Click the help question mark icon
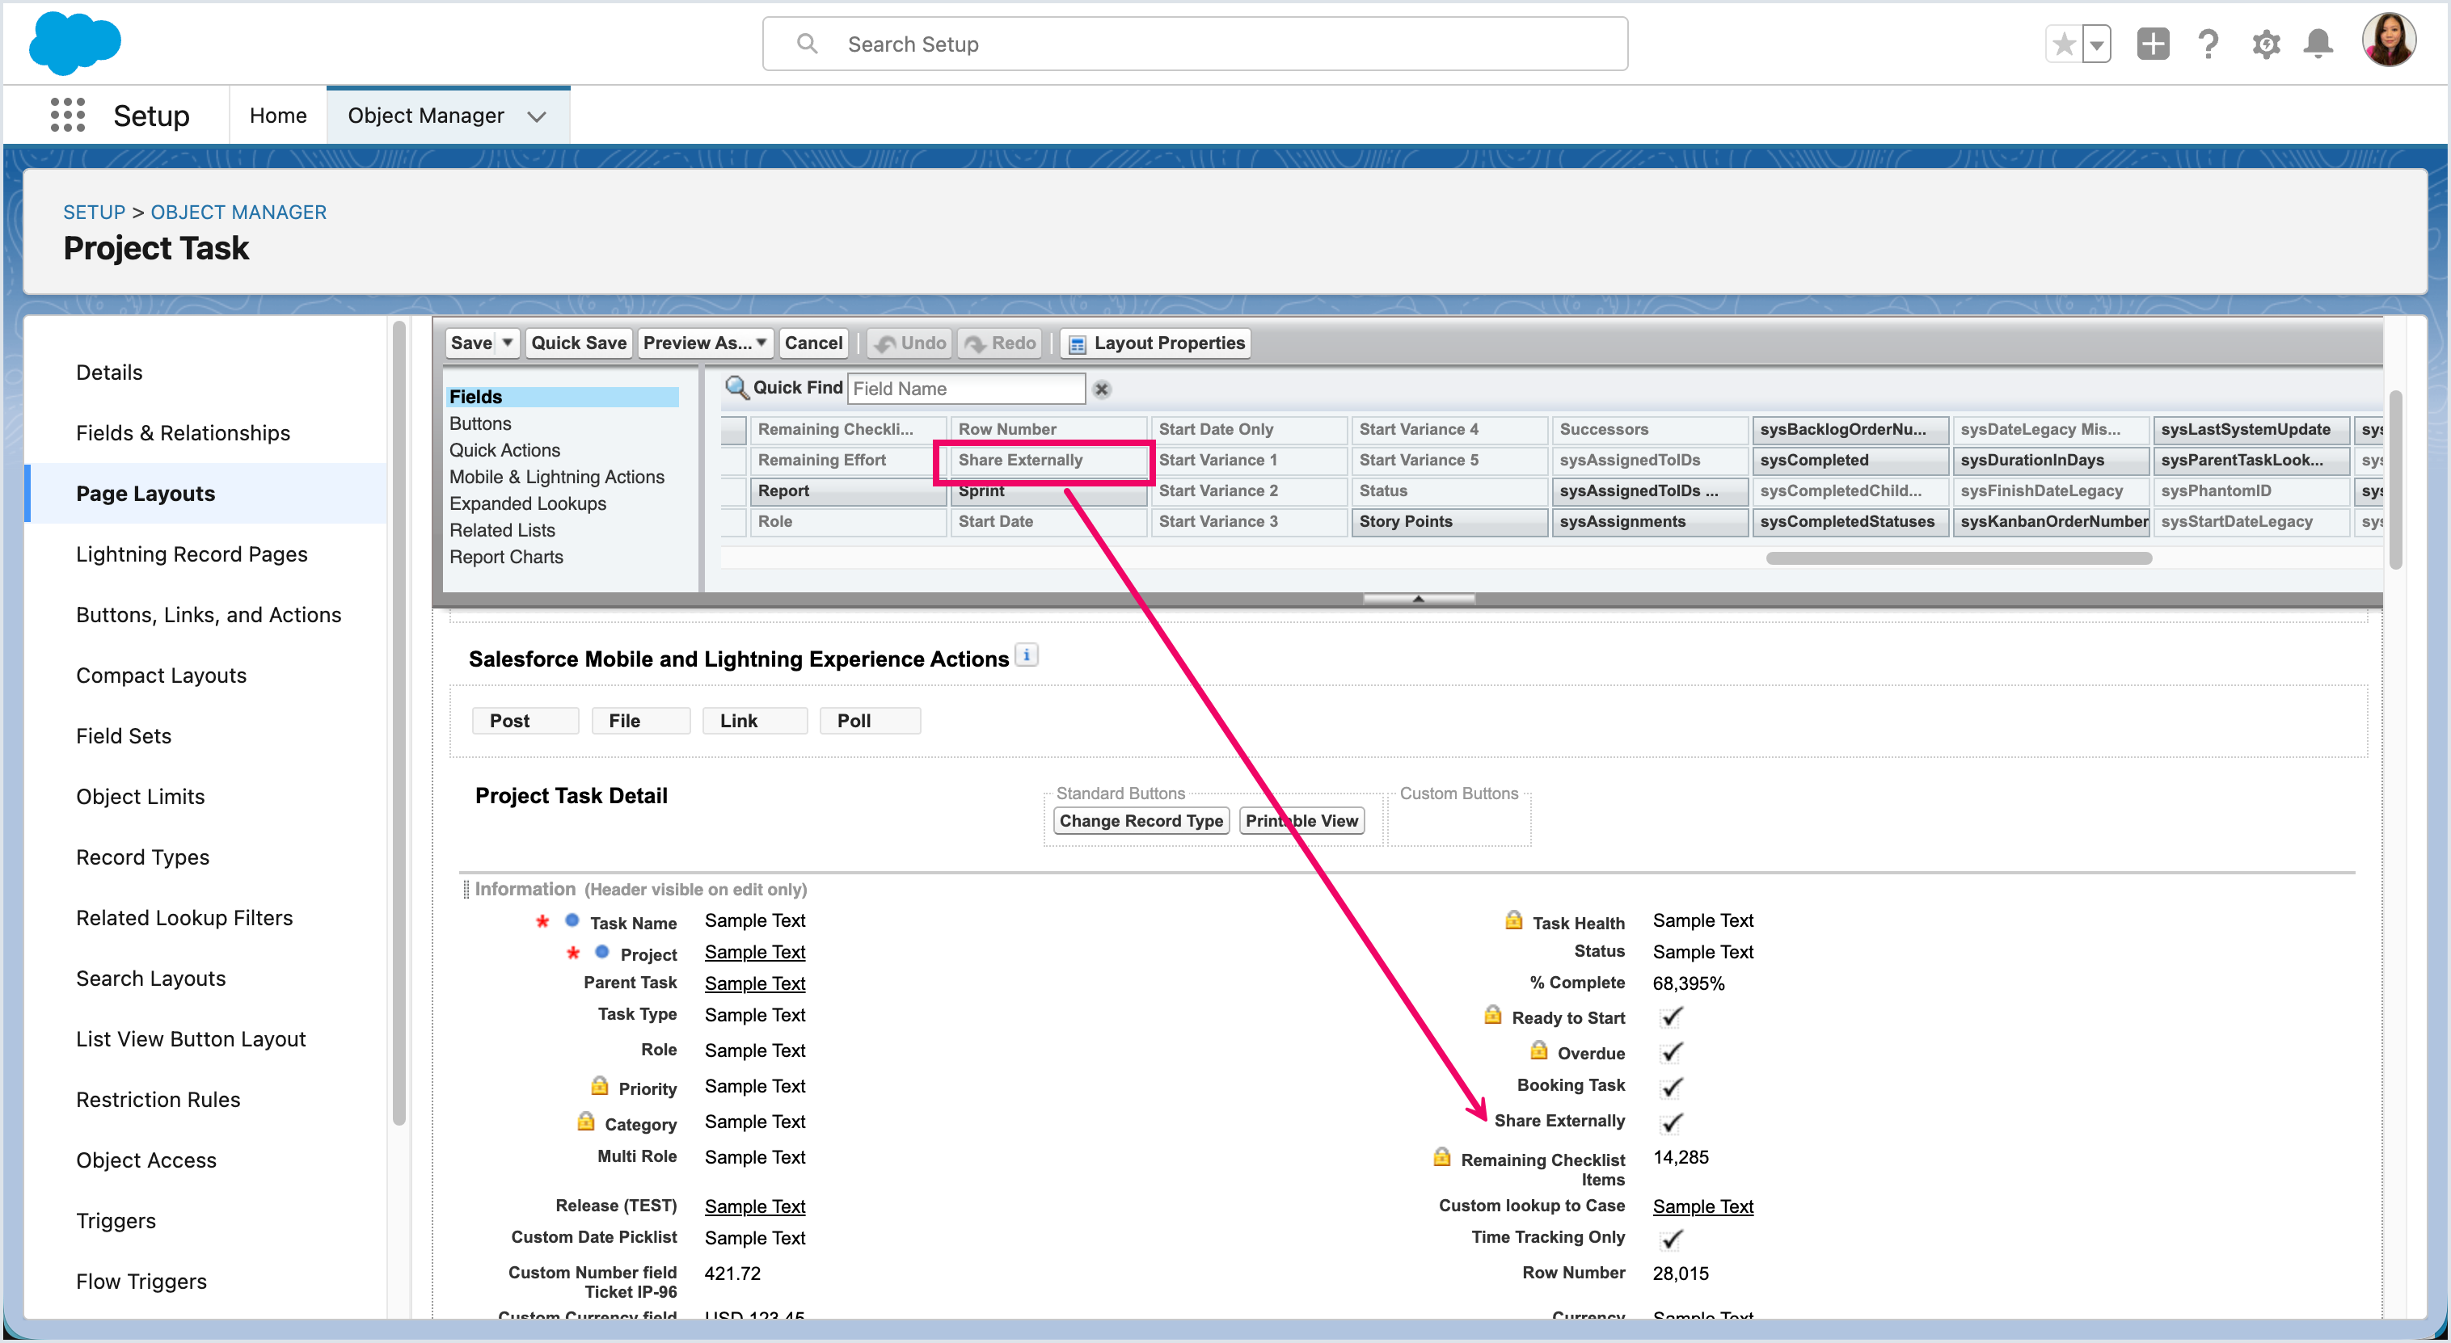Image resolution: width=2451 pixels, height=1343 pixels. click(2208, 44)
